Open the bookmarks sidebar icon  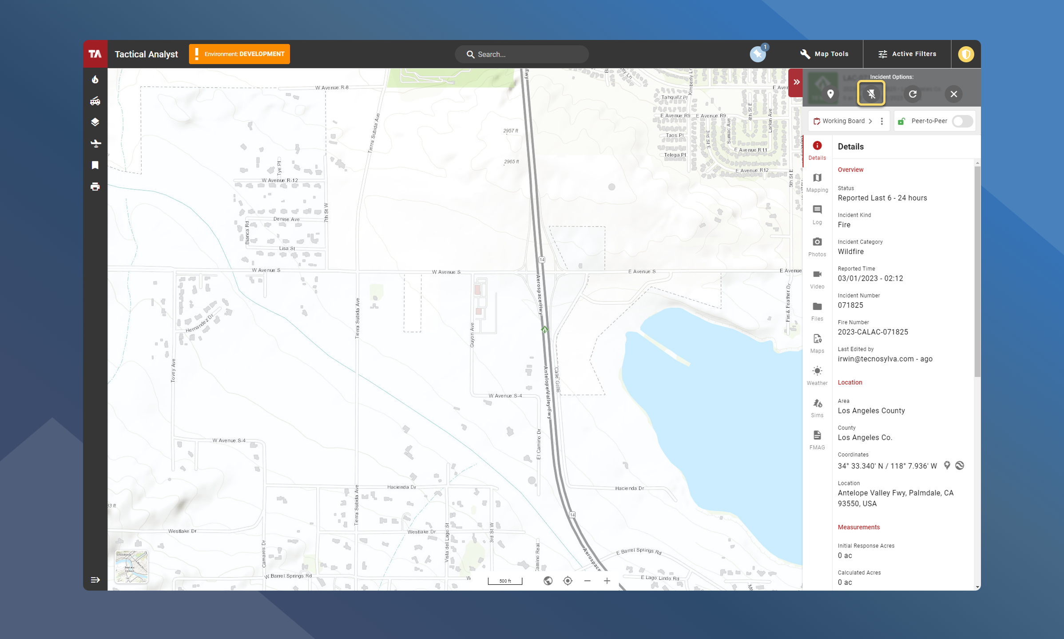coord(95,165)
